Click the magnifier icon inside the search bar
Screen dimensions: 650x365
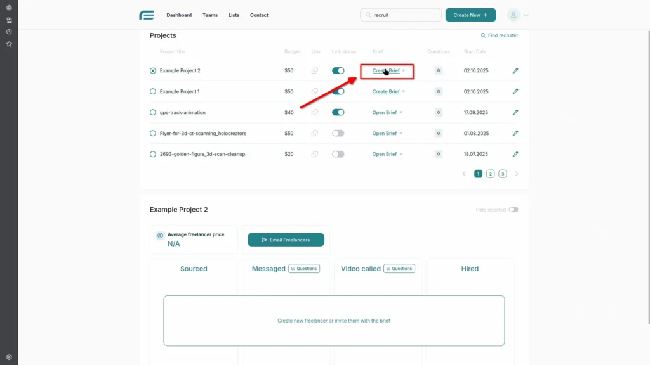click(x=368, y=15)
